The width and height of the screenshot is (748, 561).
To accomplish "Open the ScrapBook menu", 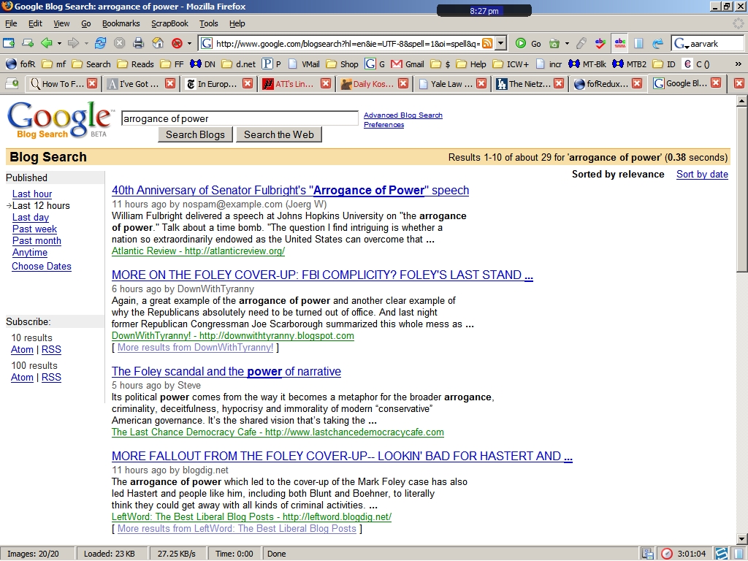I will (169, 23).
